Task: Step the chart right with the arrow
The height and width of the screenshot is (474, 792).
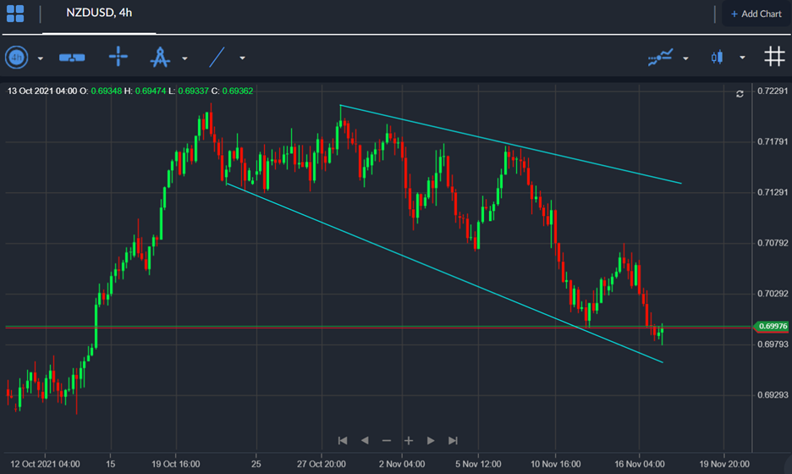Action: coord(431,441)
